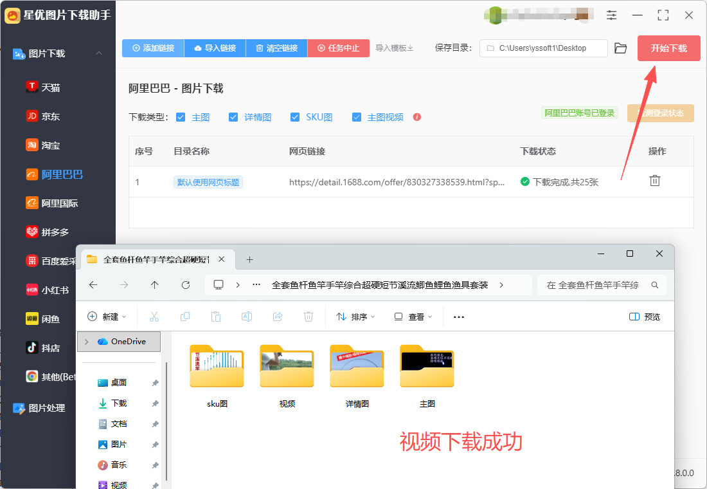
Task: Click the detail.1688.com link in row 1
Action: coord(397,182)
